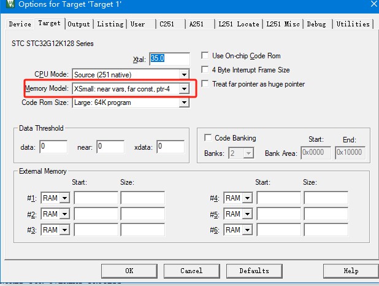
Task: Close the Options for Target dialog
Action: point(374,4)
